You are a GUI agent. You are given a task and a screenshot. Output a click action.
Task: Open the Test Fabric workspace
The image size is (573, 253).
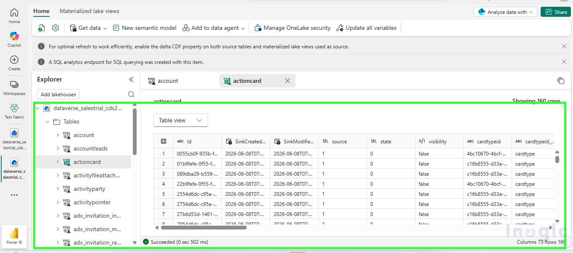[x=14, y=111]
